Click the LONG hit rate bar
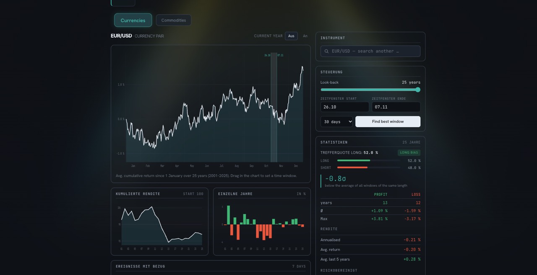This screenshot has height=275, width=537. [x=369, y=160]
